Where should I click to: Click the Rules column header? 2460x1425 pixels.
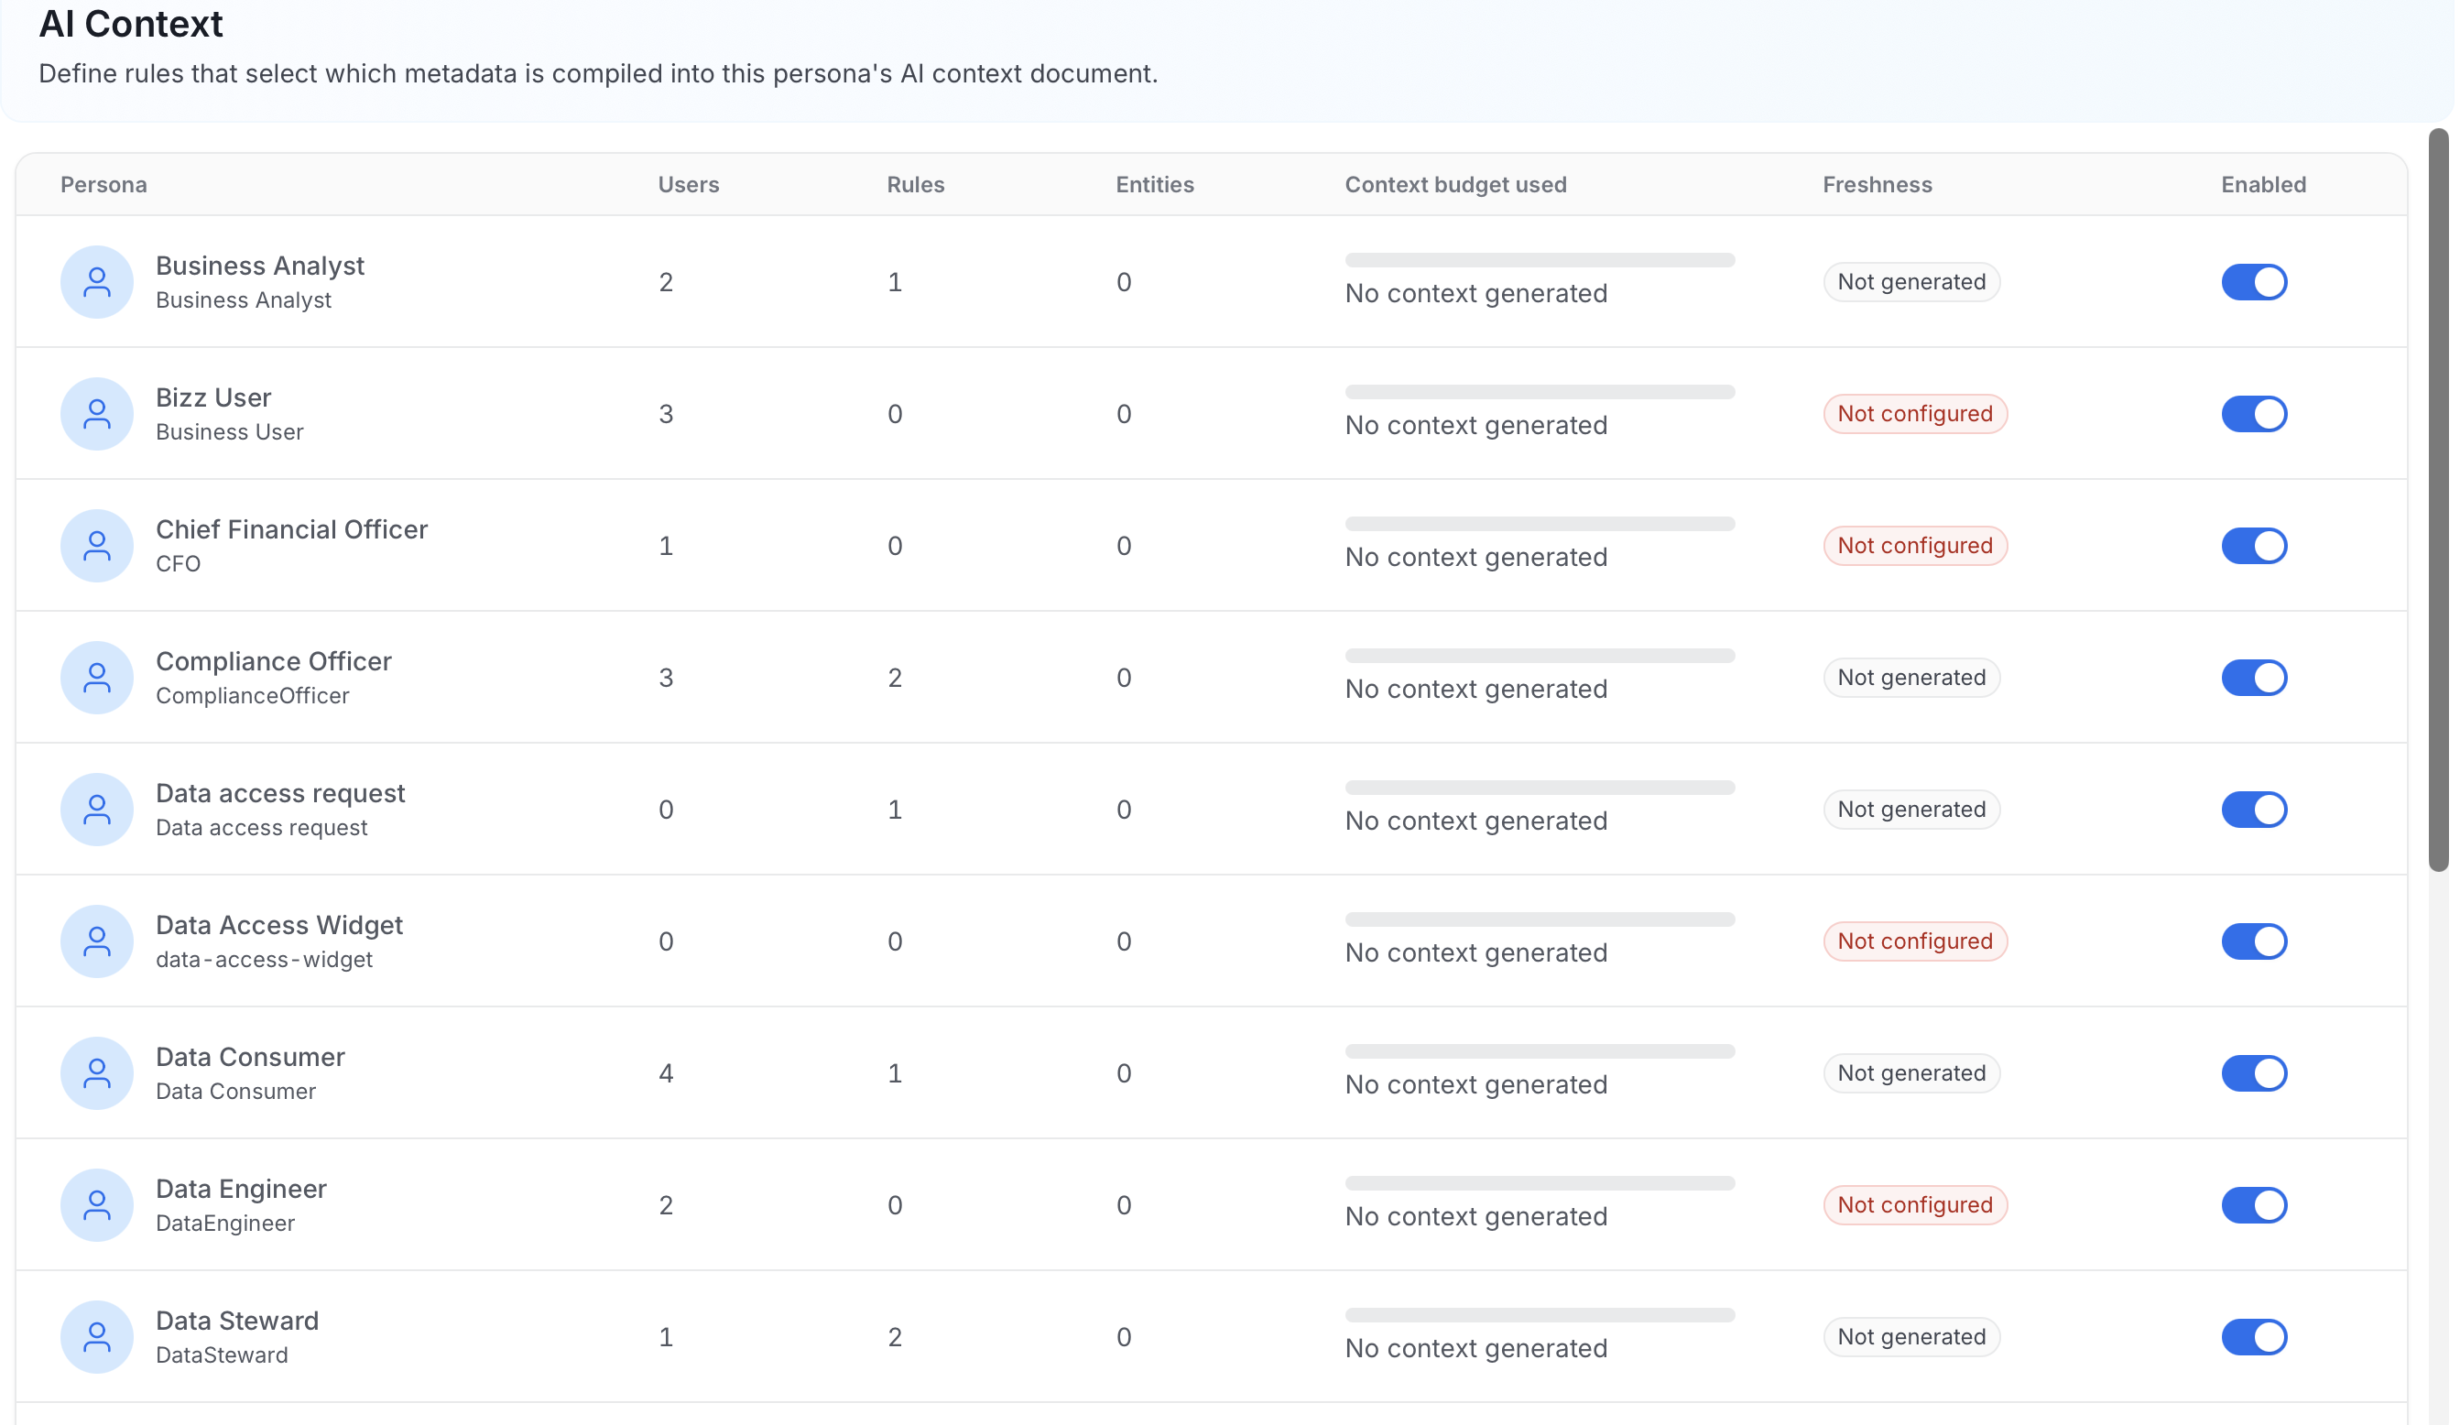915,184
